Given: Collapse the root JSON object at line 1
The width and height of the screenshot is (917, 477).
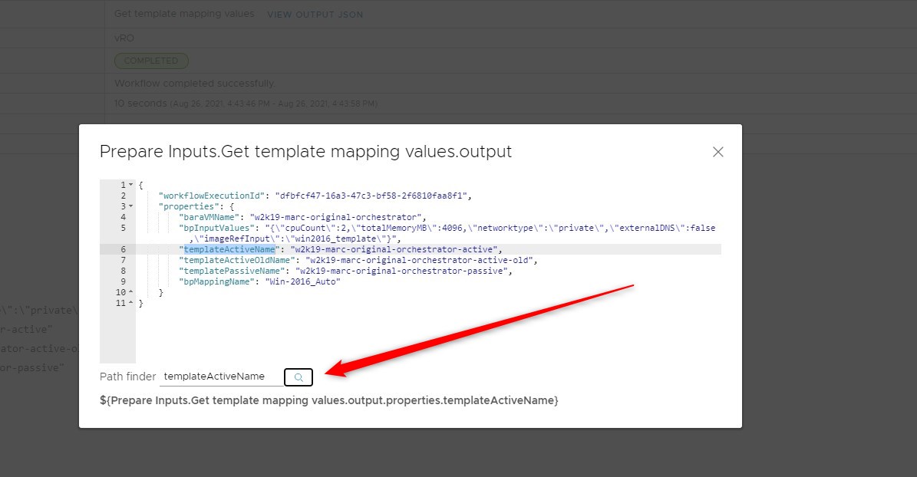Looking at the screenshot, I should [131, 185].
